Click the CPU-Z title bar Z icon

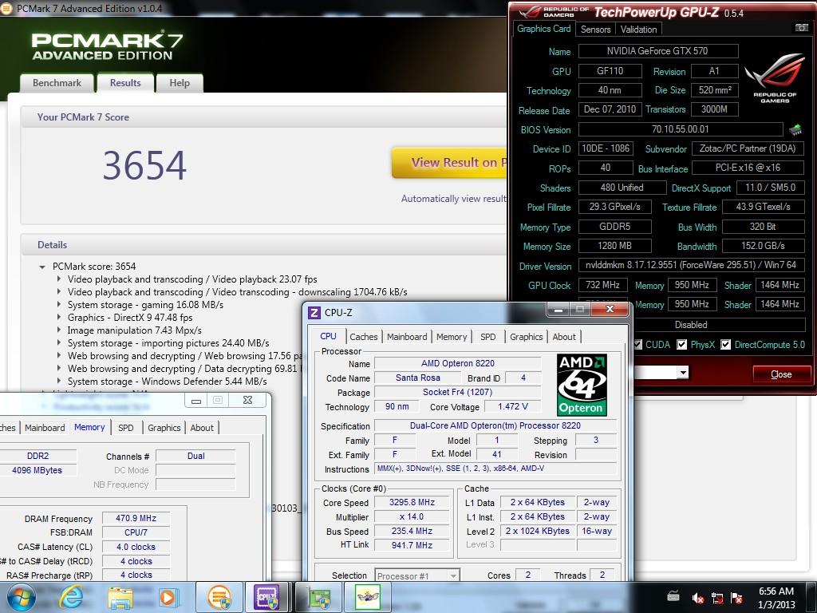click(314, 312)
